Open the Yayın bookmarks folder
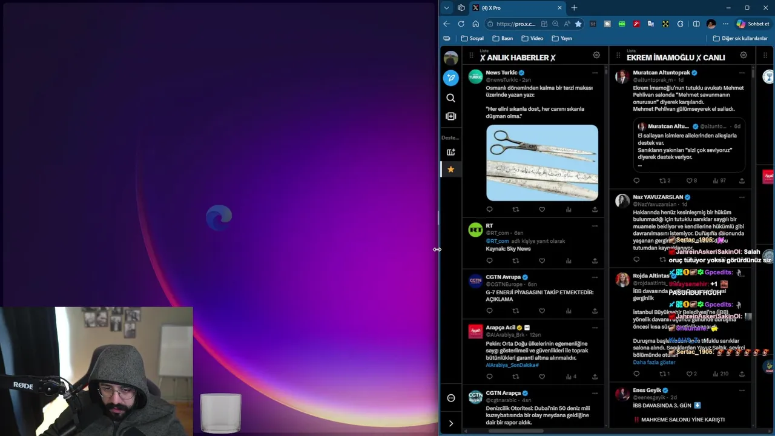The image size is (775, 436). pos(562,38)
